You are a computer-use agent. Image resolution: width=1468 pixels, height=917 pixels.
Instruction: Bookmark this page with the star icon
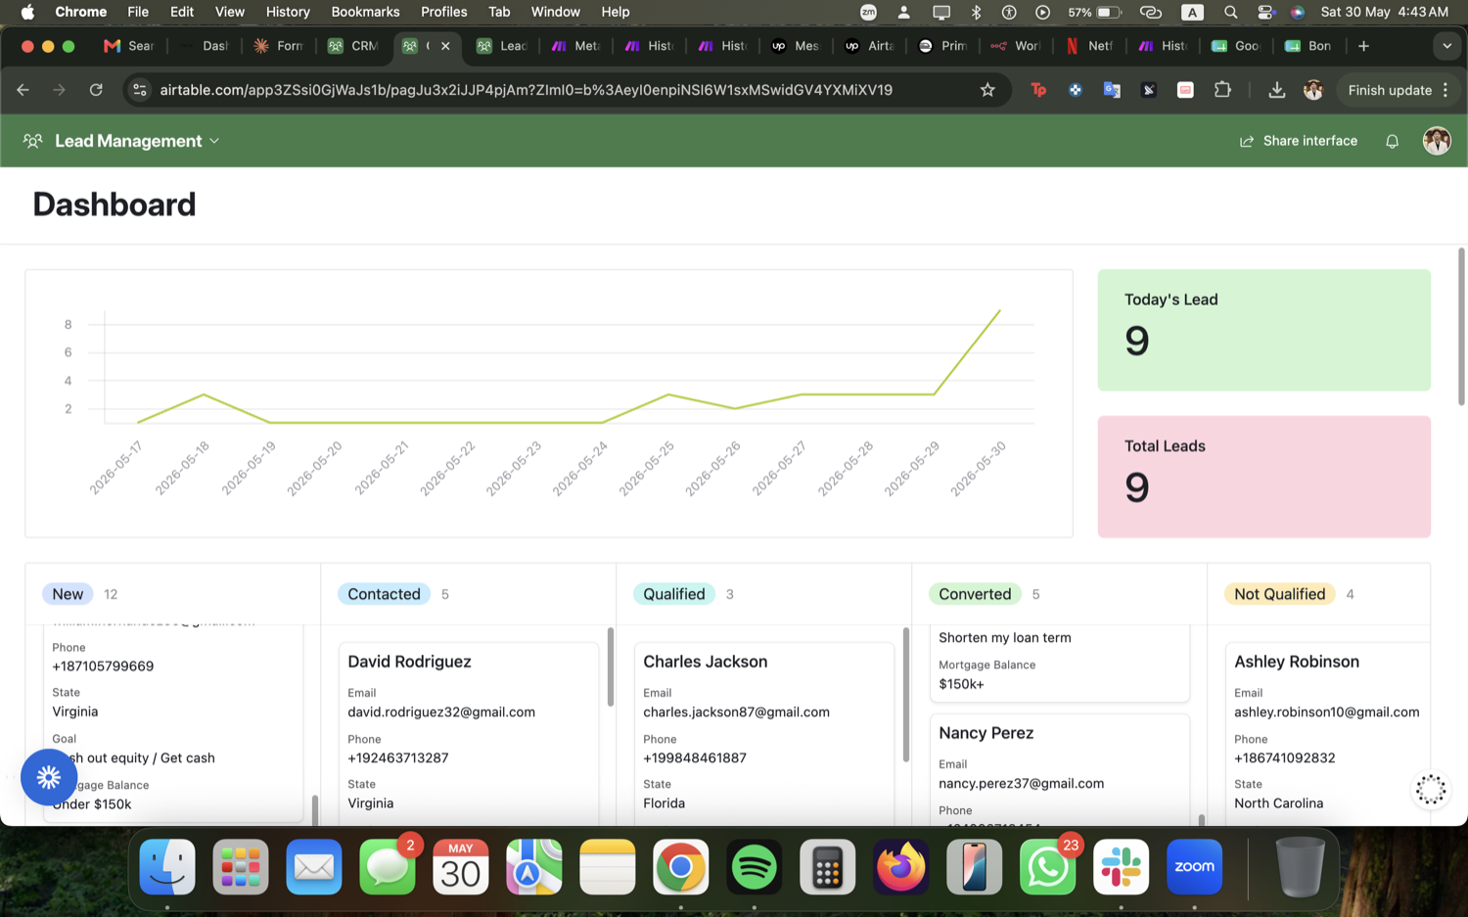click(987, 90)
